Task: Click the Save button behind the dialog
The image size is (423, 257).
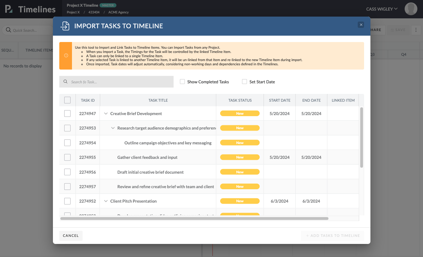Action: [398, 30]
